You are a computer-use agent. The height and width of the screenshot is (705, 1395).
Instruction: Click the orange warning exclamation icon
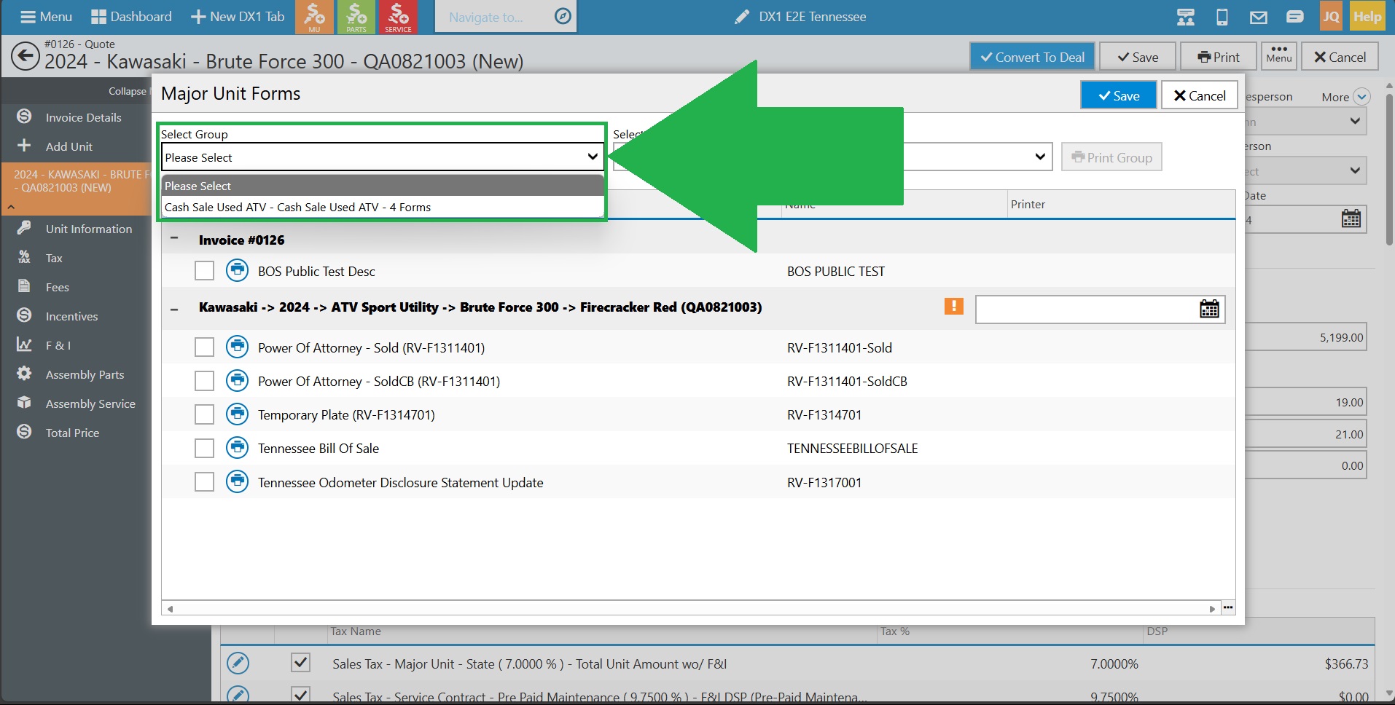click(x=953, y=306)
